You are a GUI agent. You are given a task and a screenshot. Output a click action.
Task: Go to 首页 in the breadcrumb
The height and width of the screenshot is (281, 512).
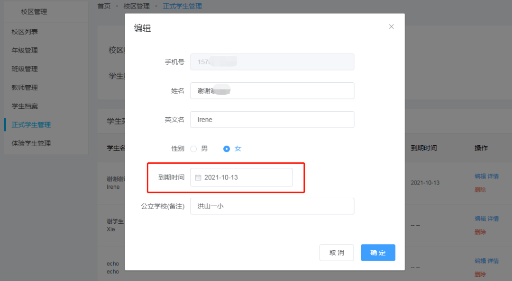pyautogui.click(x=104, y=6)
